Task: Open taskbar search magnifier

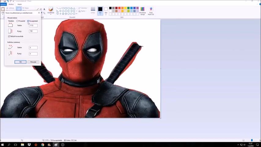Action: coord(9,145)
